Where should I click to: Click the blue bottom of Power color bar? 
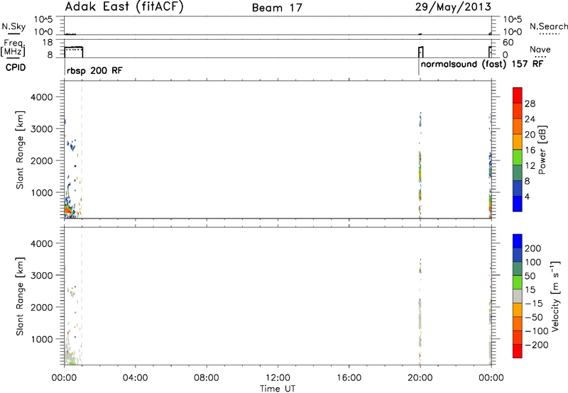click(518, 204)
